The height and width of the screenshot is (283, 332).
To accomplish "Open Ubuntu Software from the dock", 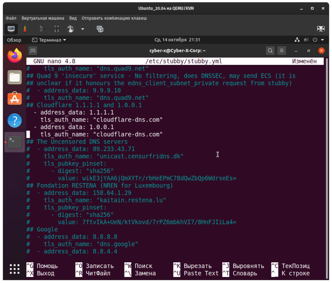I will [15, 99].
